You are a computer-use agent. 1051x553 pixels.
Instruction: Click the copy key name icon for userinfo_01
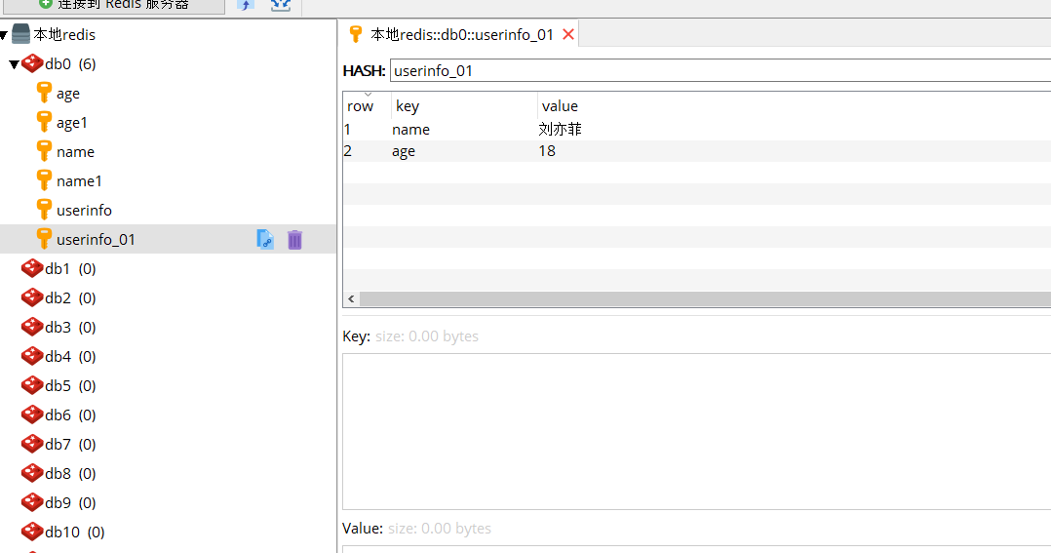(265, 239)
